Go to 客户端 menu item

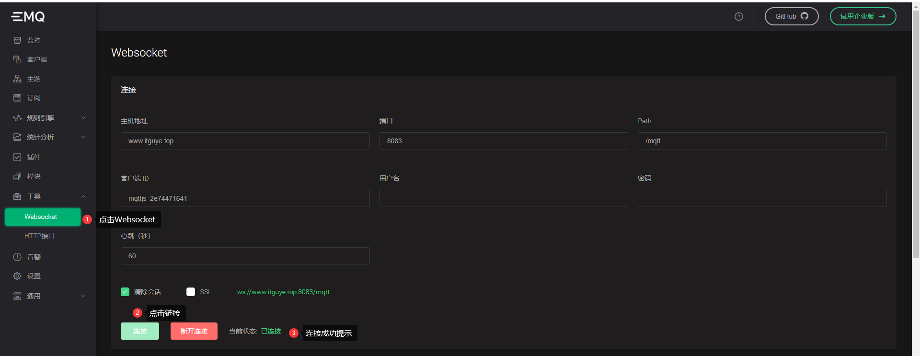(x=48, y=59)
